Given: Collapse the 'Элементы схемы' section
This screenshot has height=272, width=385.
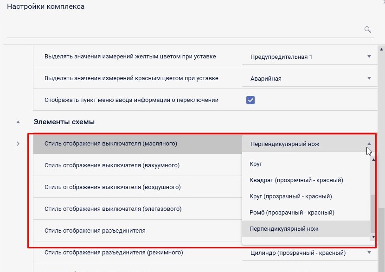Looking at the screenshot, I should pyautogui.click(x=18, y=122).
